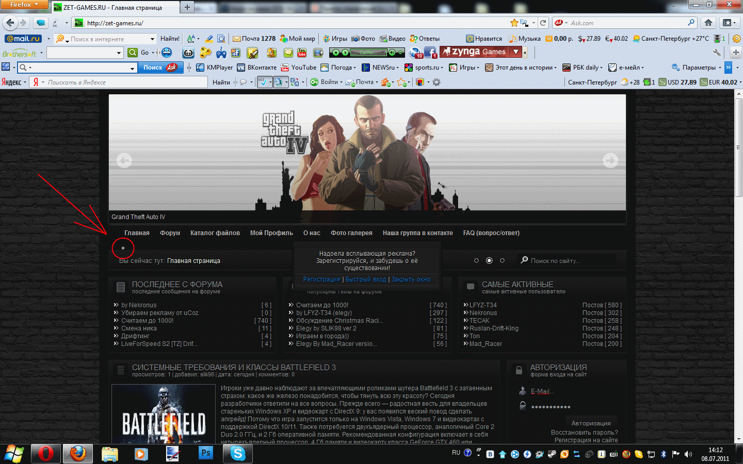Image resolution: width=743 pixels, height=464 pixels.
Task: Open the Yandex toolbar gear settings
Action: pos(437,82)
